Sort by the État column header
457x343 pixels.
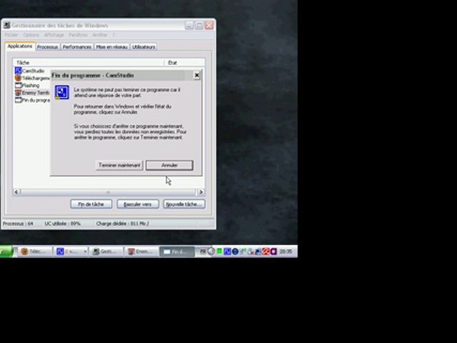[185, 62]
